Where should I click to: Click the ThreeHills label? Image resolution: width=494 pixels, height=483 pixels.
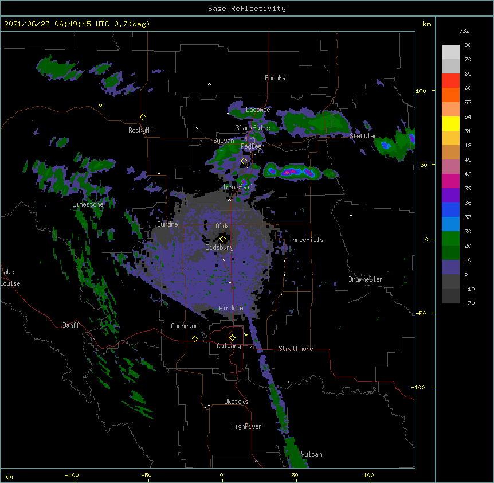(306, 240)
